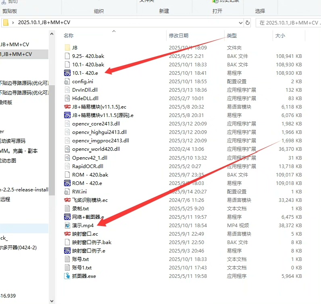Select Opencv42_1.dll file icon

67,158
